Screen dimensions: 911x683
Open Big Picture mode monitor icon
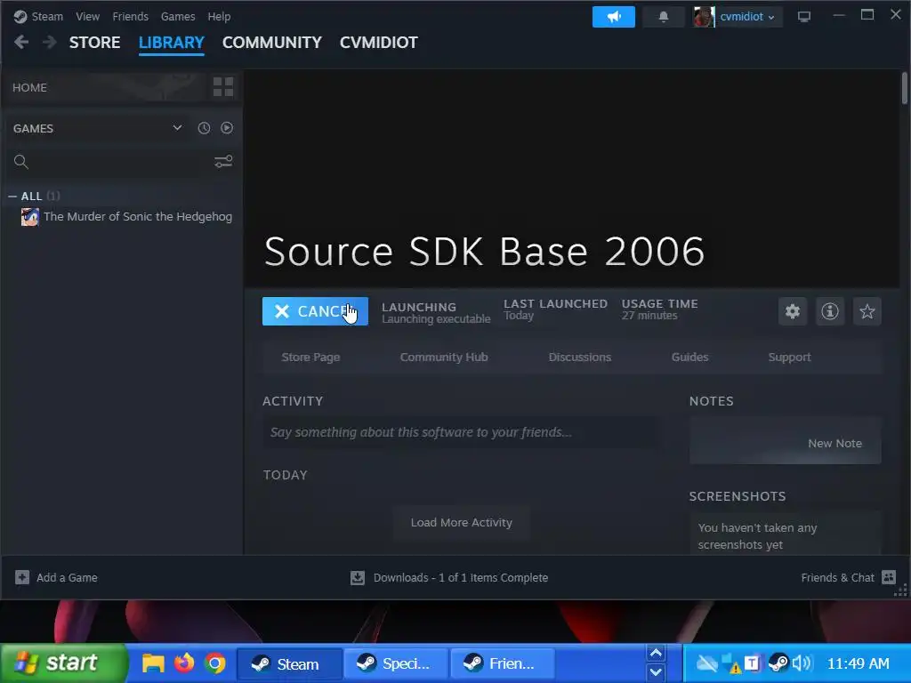[x=803, y=17]
